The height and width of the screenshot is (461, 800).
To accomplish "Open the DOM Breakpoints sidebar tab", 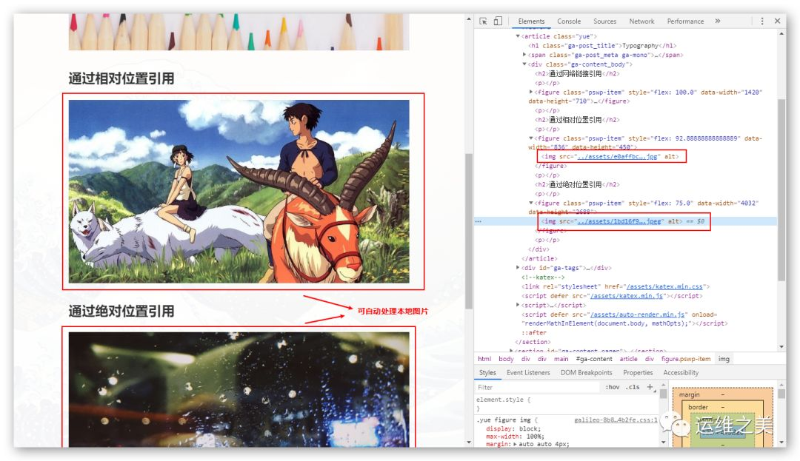I will coord(586,373).
